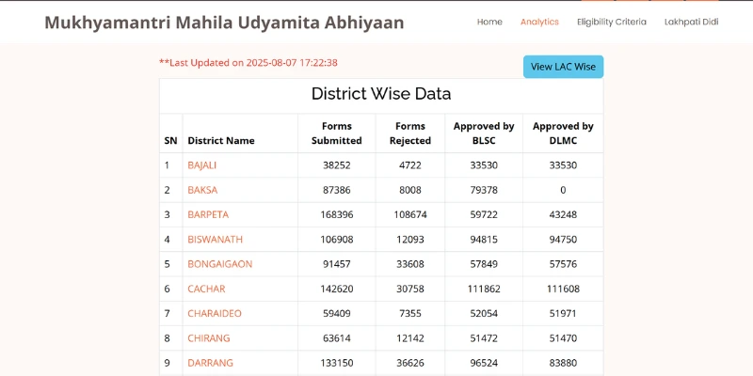753x376 pixels.
Task: Open the BAJALI district link
Action: click(201, 165)
